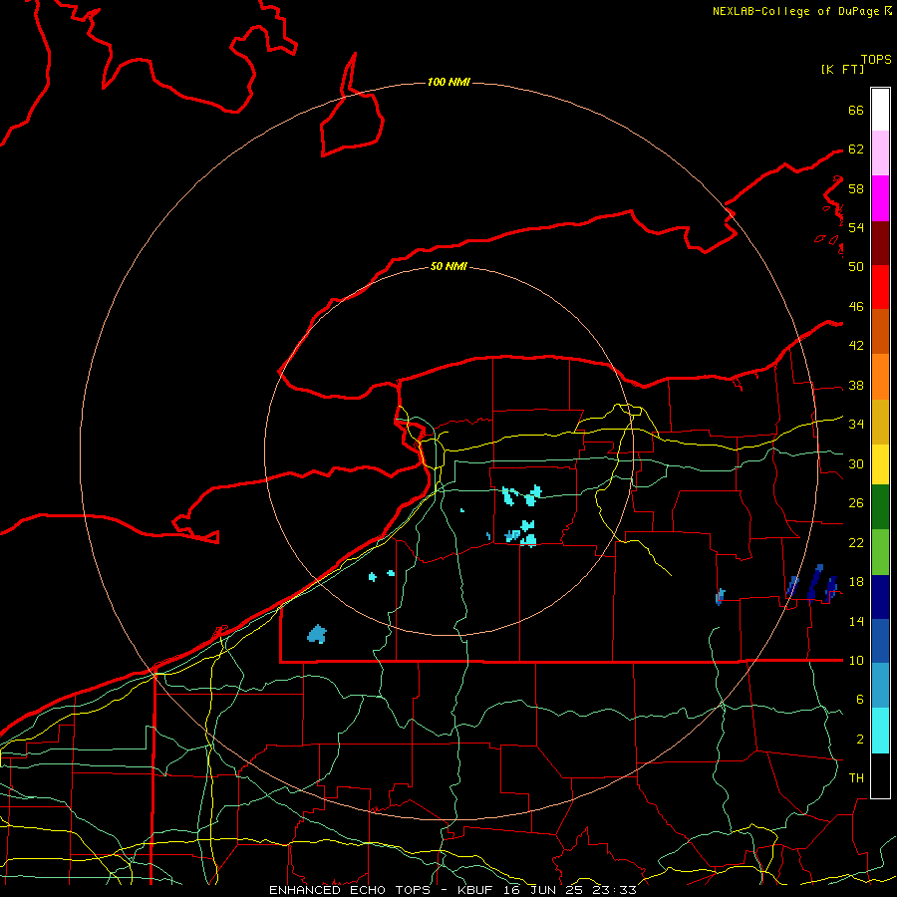
Task: Click the gold 38 kft legend swatch
Action: click(x=880, y=421)
